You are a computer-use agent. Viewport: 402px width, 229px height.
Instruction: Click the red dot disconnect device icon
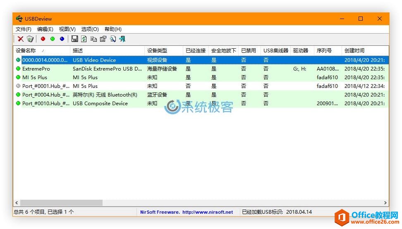[x=43, y=39]
